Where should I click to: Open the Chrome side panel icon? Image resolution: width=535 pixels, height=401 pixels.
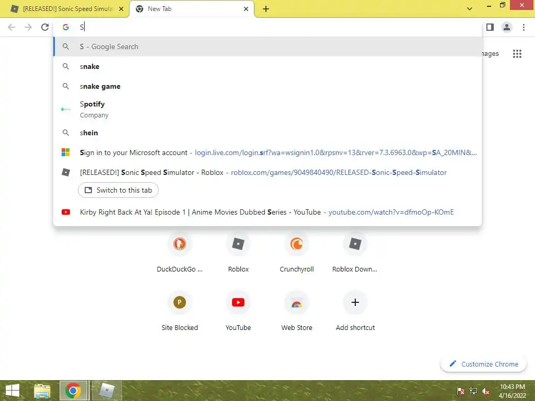490,27
